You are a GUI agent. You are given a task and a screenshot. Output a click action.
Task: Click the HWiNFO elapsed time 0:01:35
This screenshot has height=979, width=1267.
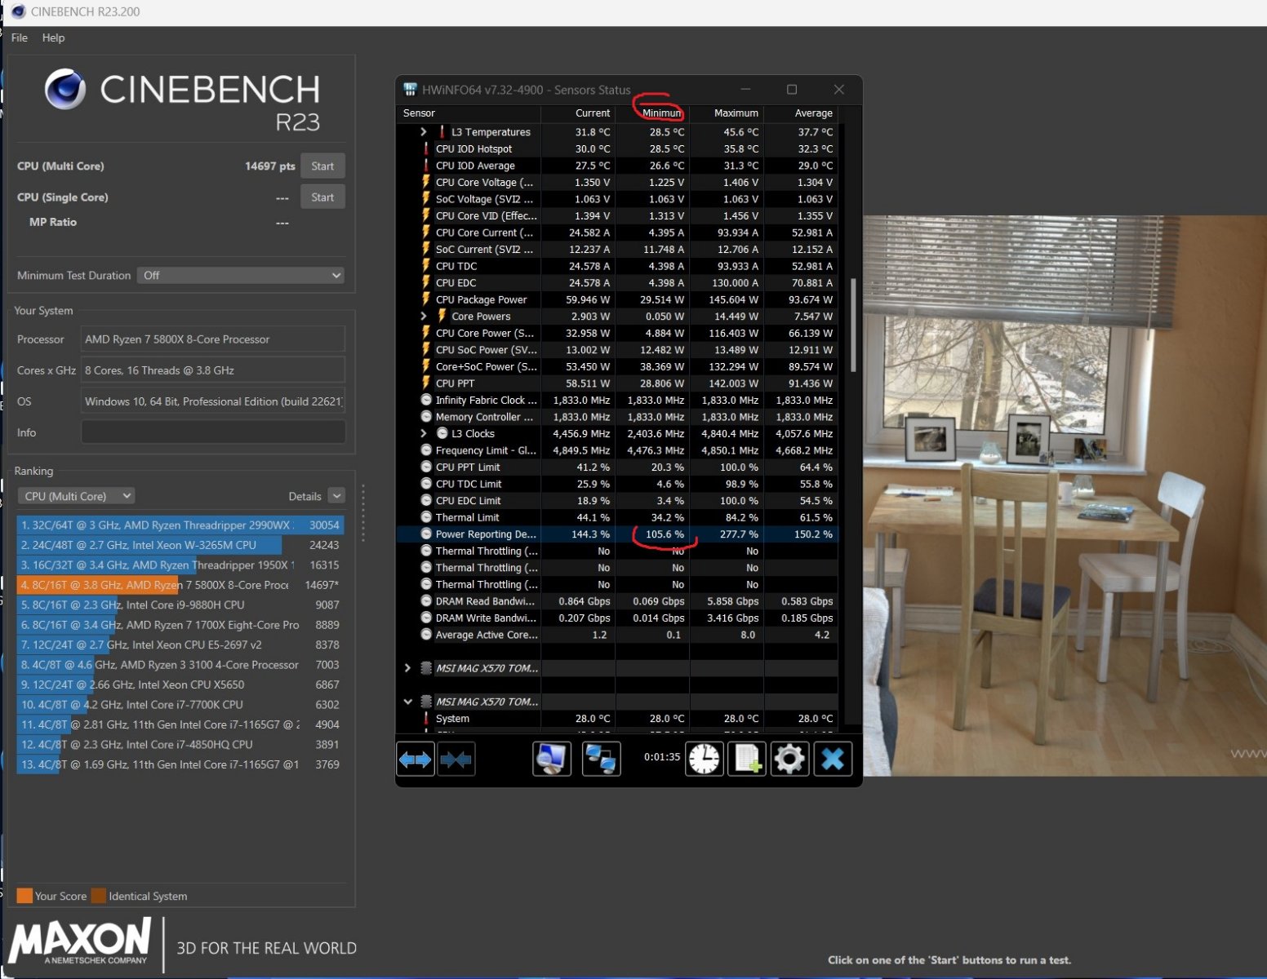[662, 757]
